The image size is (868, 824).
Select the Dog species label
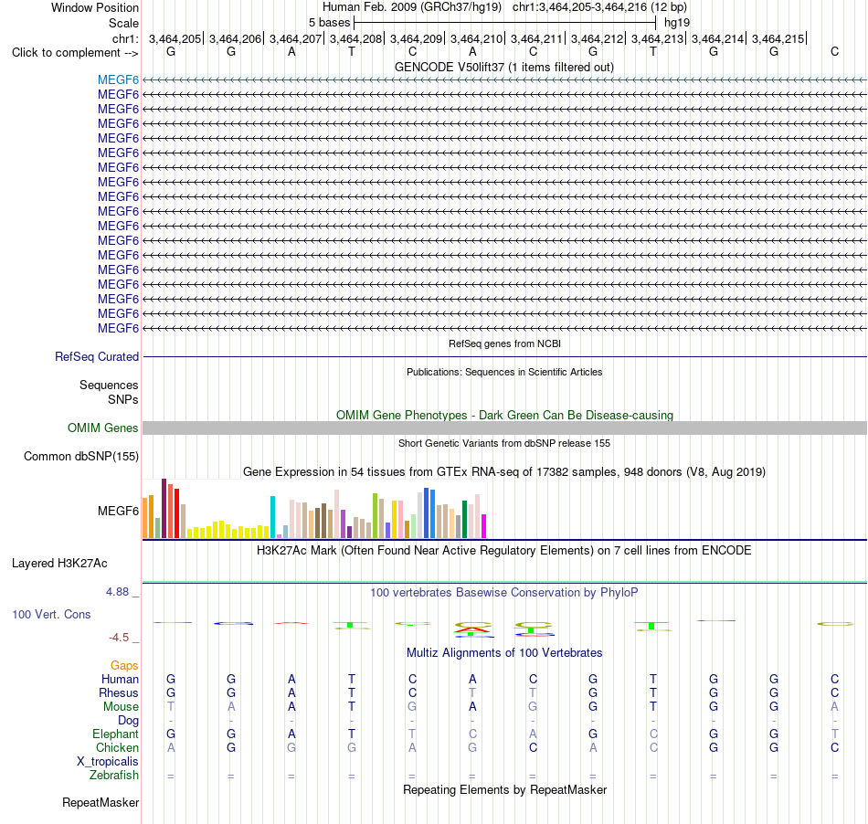(129, 721)
